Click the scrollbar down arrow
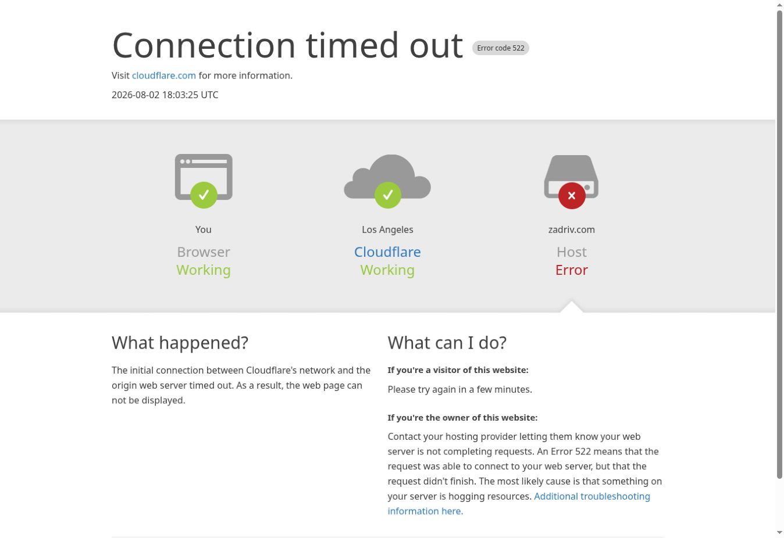784x538 pixels. [x=779, y=533]
